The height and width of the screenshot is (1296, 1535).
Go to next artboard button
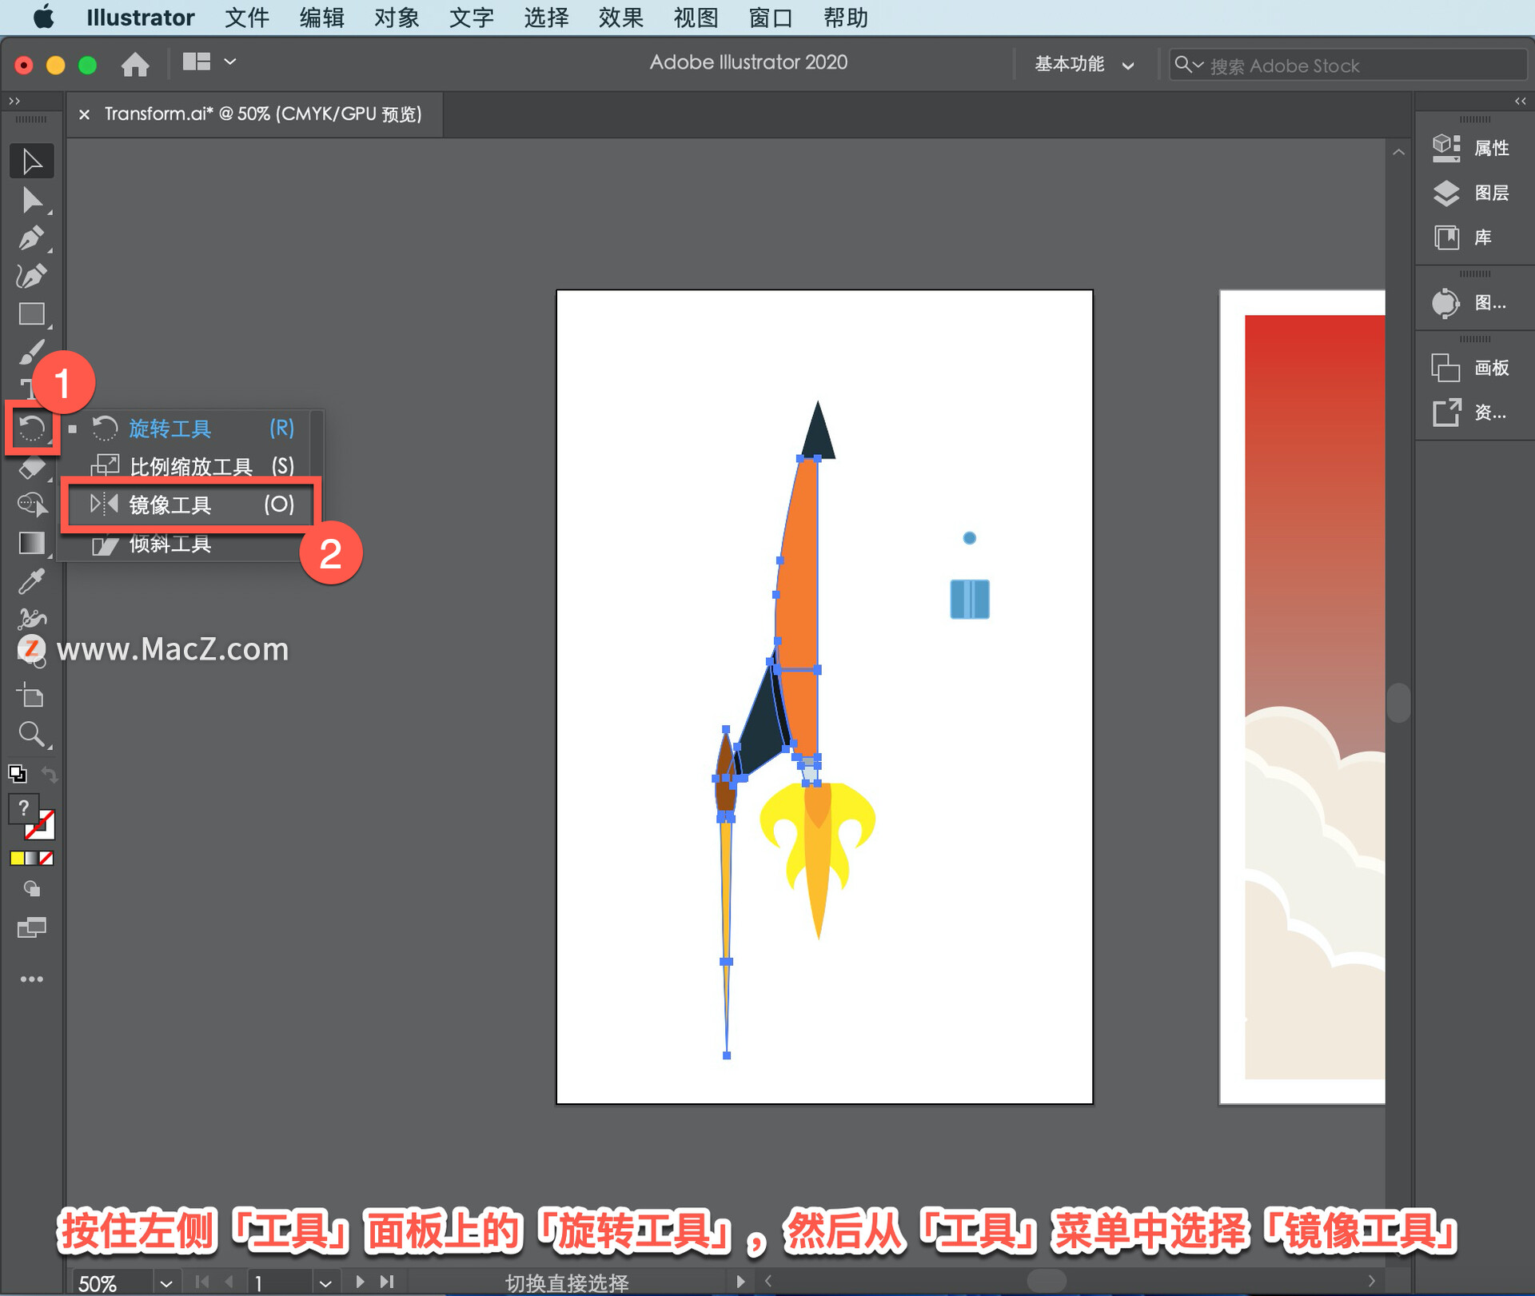[360, 1282]
